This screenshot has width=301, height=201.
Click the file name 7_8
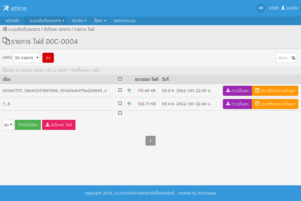click(6, 104)
